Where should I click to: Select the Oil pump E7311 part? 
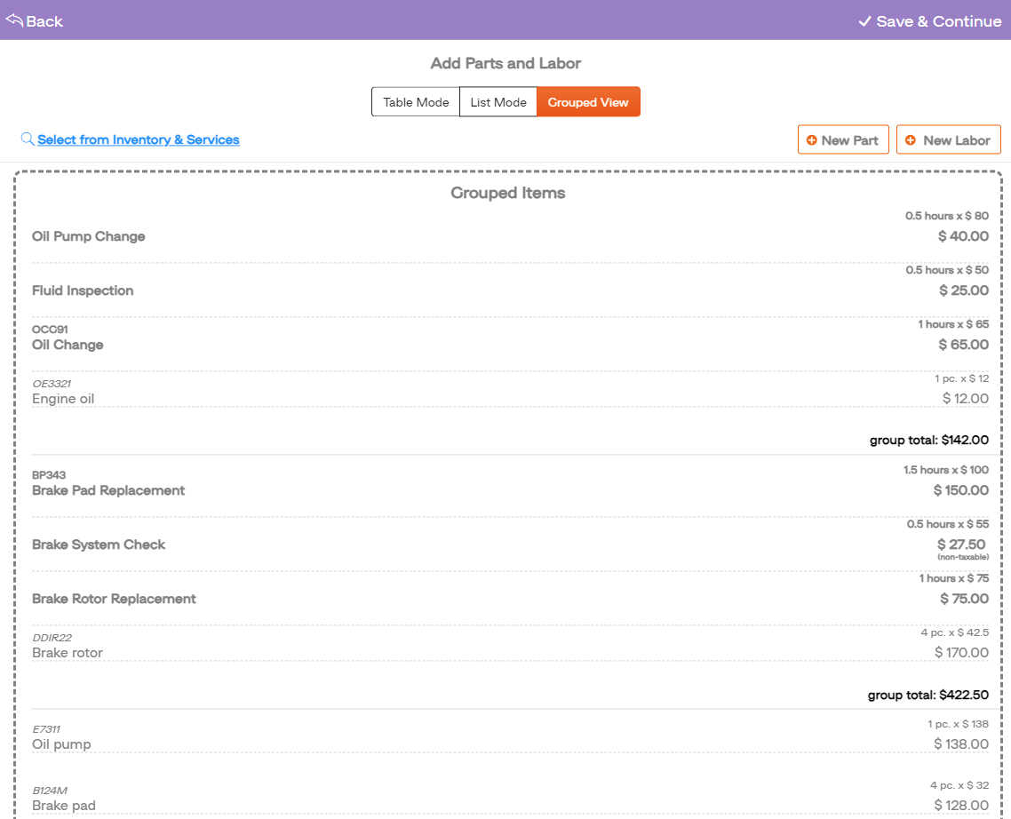click(x=61, y=744)
